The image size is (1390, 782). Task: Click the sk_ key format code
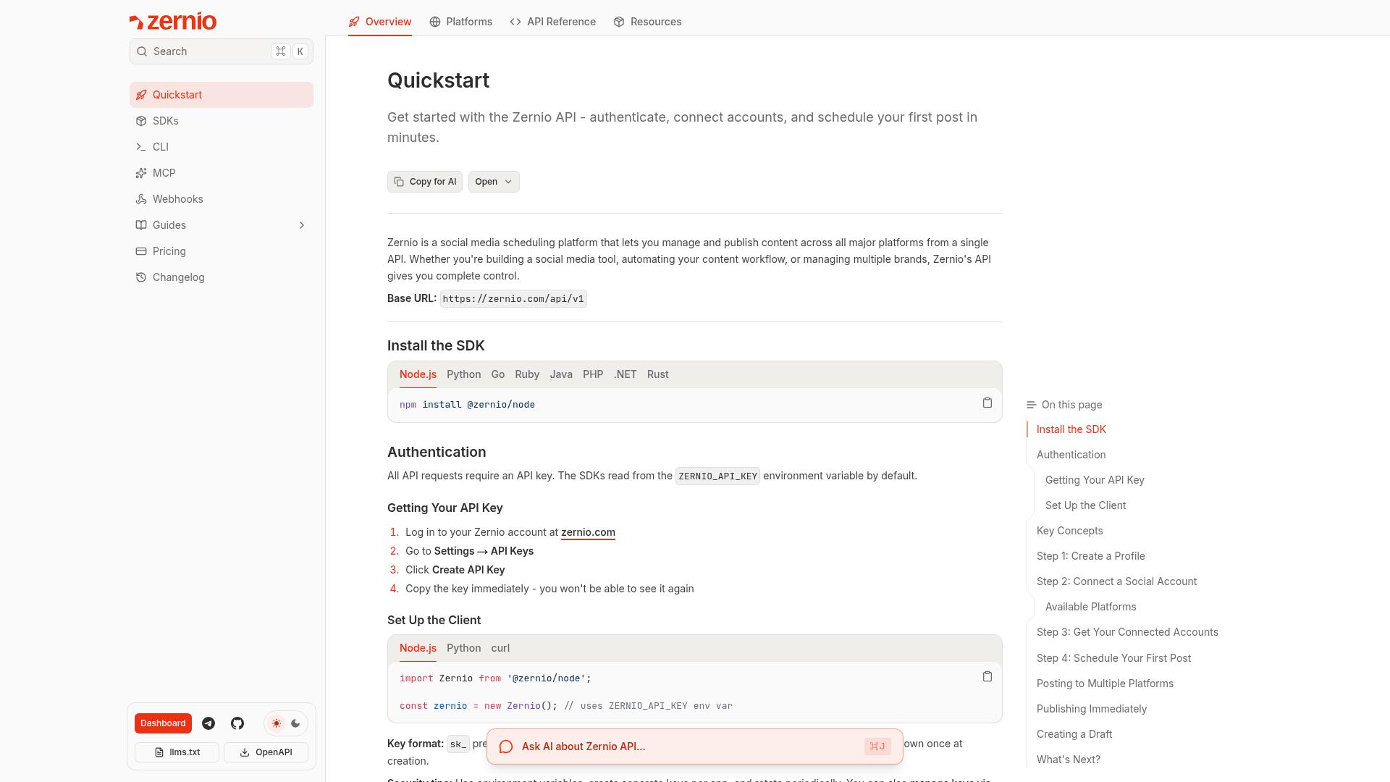pyautogui.click(x=458, y=744)
